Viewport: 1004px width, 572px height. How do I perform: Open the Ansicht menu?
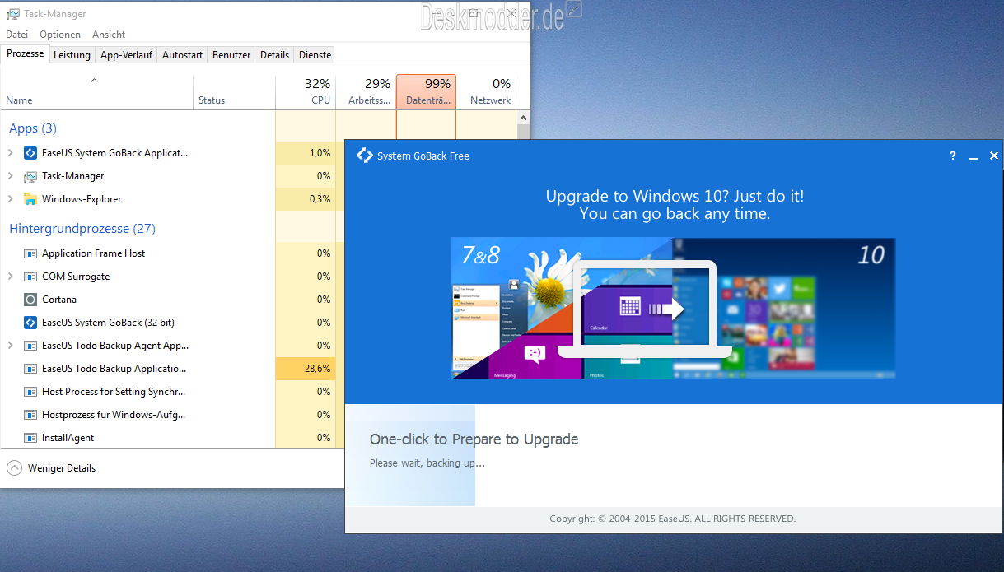[x=109, y=35]
